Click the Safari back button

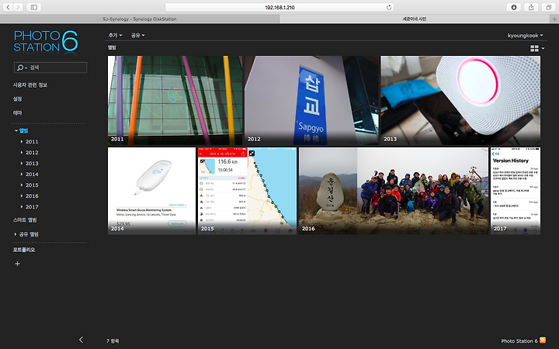pyautogui.click(x=9, y=7)
